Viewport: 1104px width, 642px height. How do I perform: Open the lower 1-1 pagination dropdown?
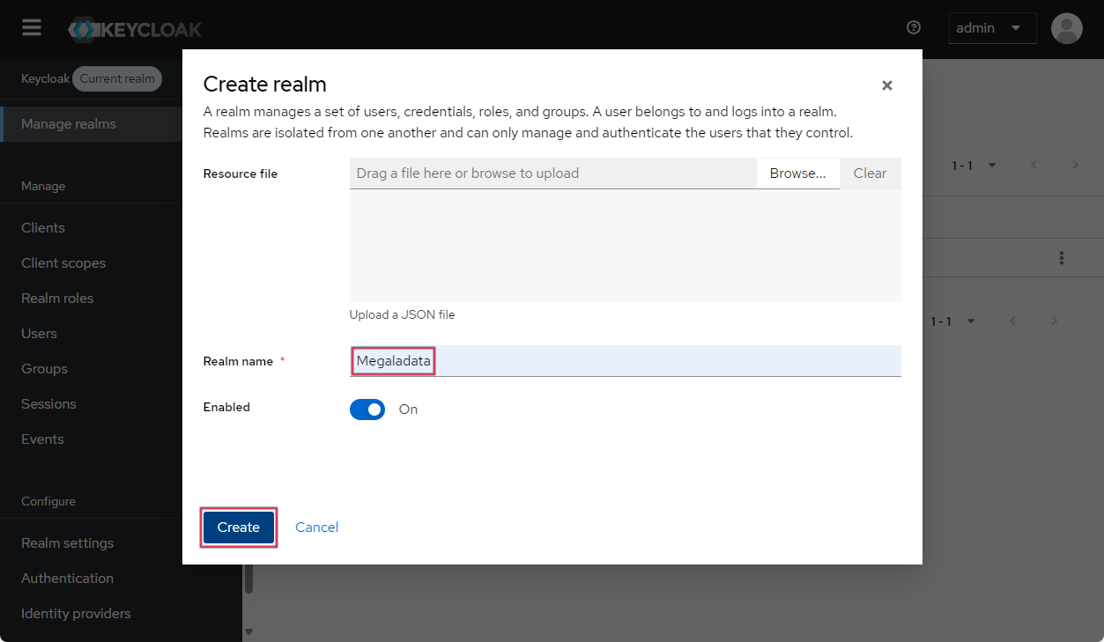[952, 321]
